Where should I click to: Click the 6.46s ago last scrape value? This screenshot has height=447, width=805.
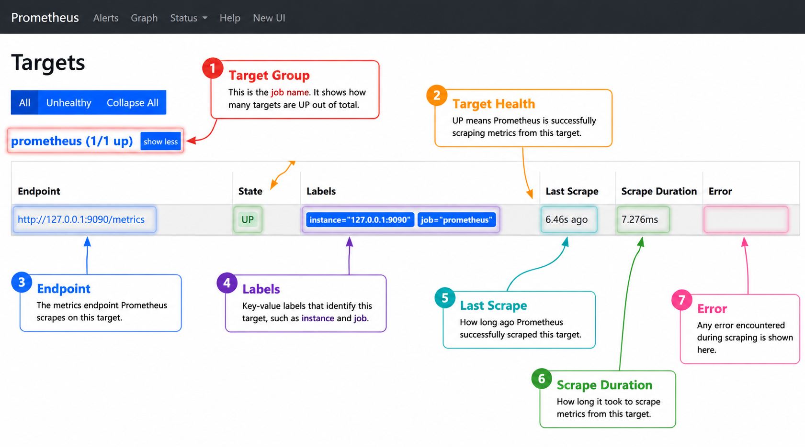tap(567, 219)
